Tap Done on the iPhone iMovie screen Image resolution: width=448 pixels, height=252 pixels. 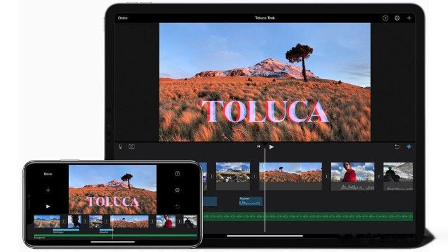click(48, 174)
